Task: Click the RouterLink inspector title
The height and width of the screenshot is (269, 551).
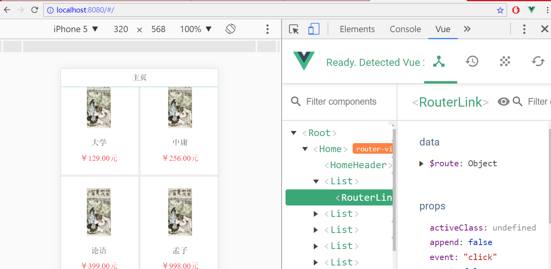Action: pos(450,102)
